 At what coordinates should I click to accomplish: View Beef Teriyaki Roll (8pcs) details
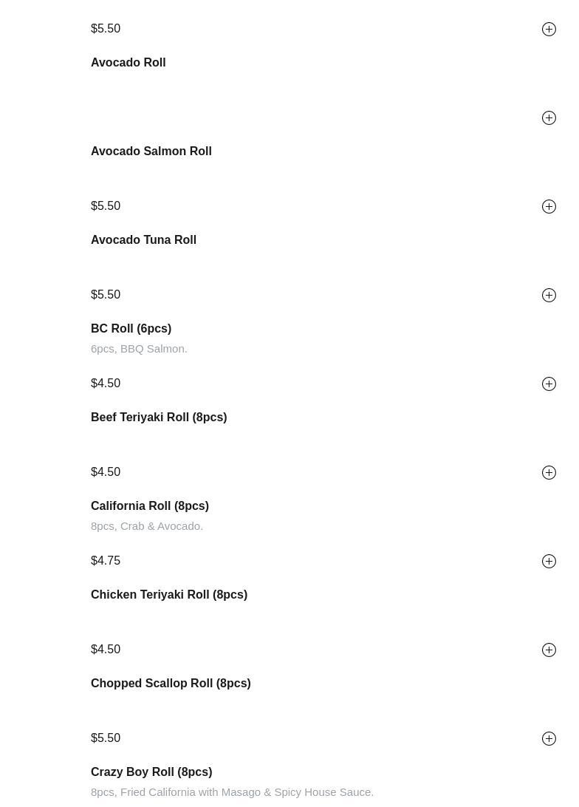click(158, 418)
